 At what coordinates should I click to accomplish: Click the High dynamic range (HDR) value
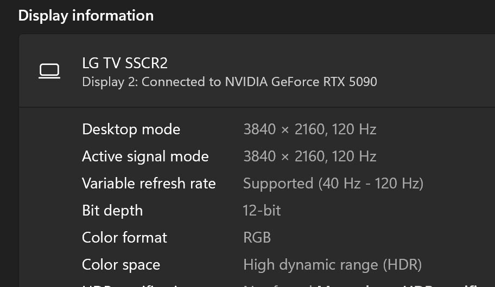[x=332, y=265]
